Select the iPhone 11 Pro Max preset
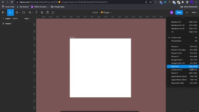The width and height of the screenshot is (199, 112). [183, 50]
